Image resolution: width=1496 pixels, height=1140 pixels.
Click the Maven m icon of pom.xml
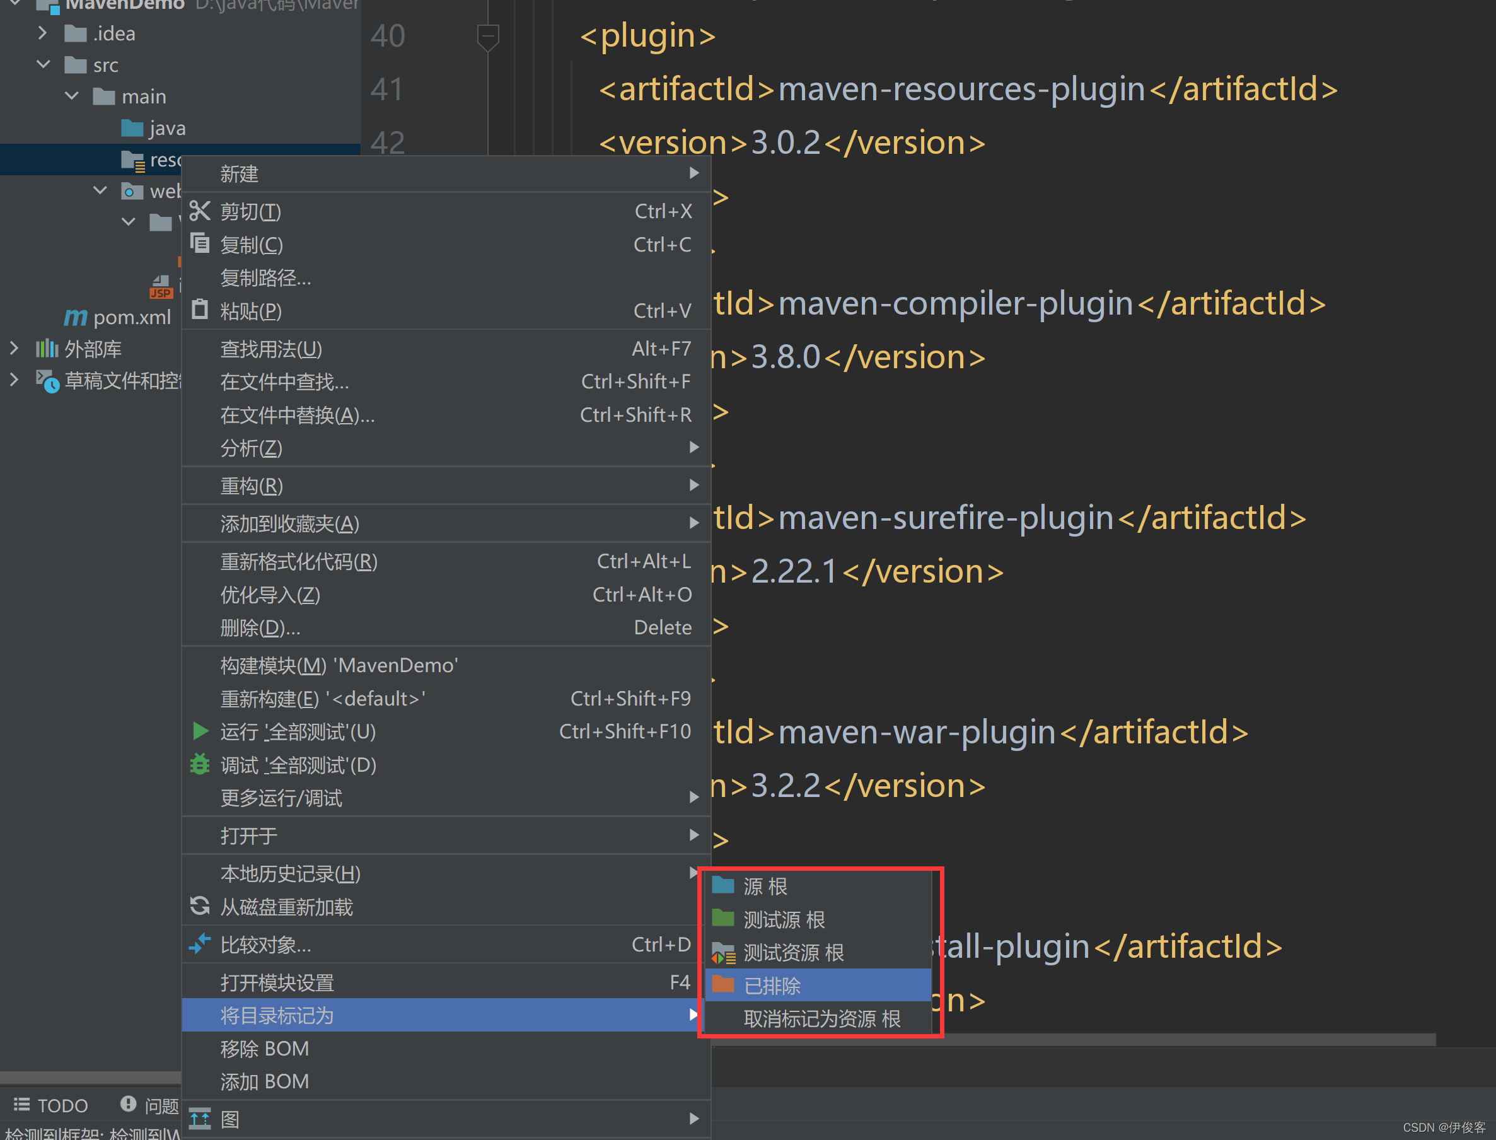click(75, 317)
